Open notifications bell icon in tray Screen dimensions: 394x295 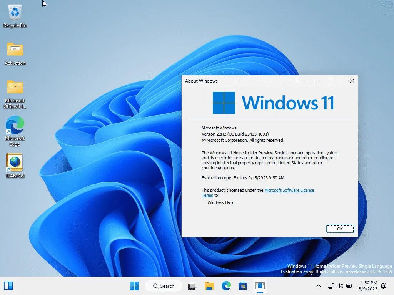tap(384, 286)
